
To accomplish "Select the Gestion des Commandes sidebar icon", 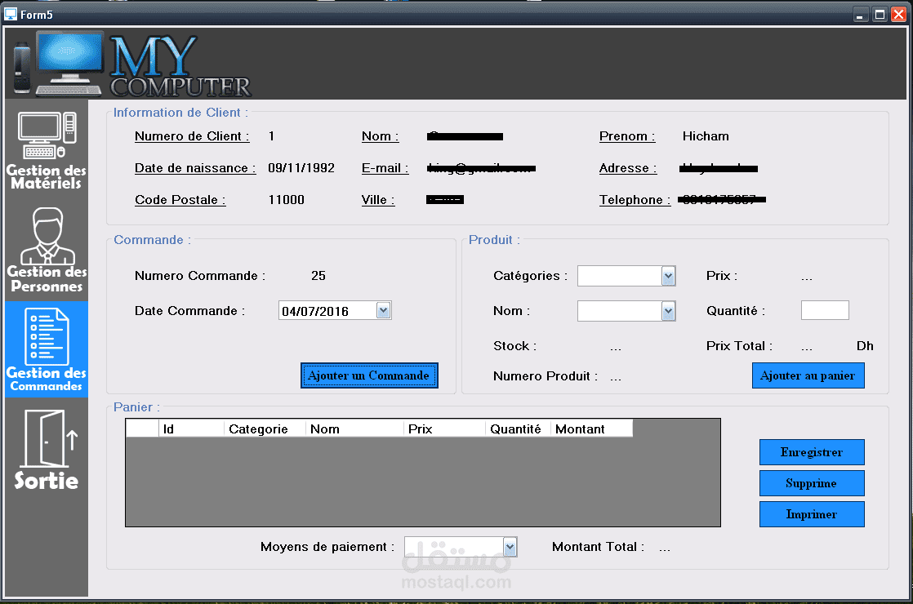I will tap(47, 349).
